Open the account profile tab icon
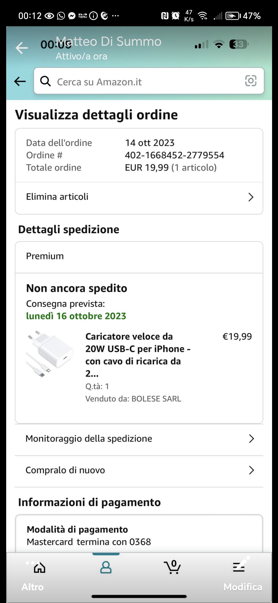The width and height of the screenshot is (278, 603). point(106,567)
